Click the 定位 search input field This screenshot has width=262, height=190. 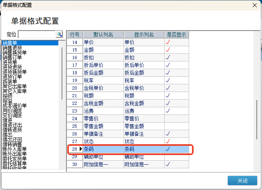pyautogui.click(x=37, y=35)
